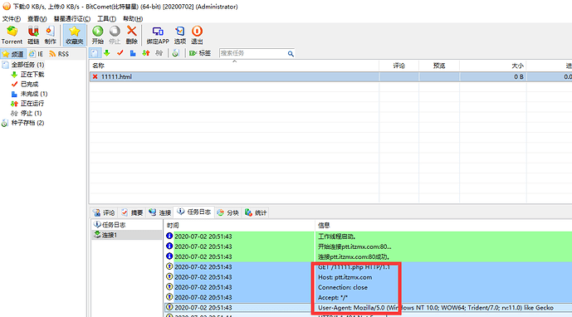572x317 pixels.
Task: Switch to the IE sidebar tab
Action: click(x=37, y=54)
